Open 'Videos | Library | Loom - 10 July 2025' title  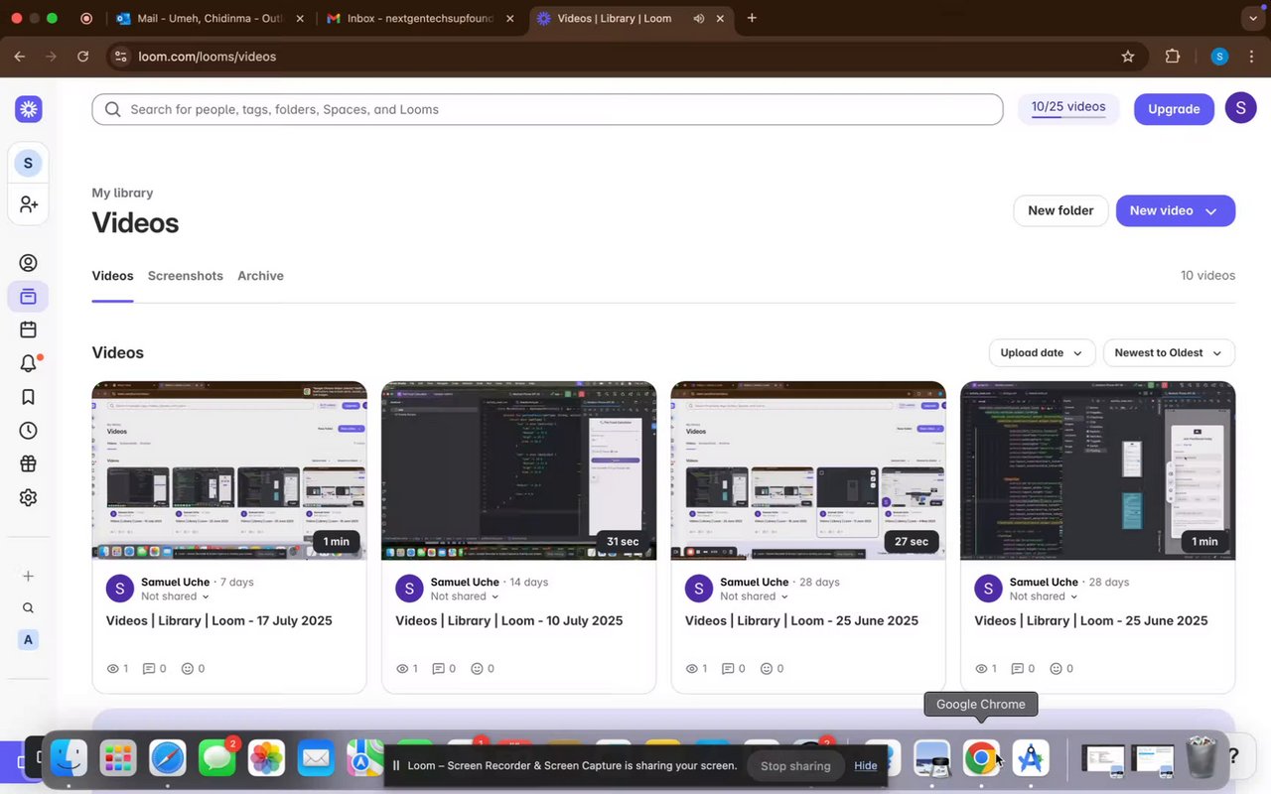tap(509, 621)
